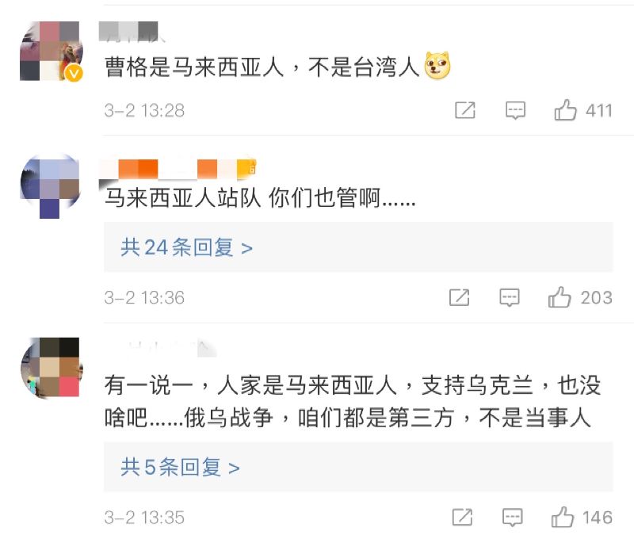Expand 共5条回复 replies
The width and height of the screenshot is (634, 535).
(x=181, y=467)
